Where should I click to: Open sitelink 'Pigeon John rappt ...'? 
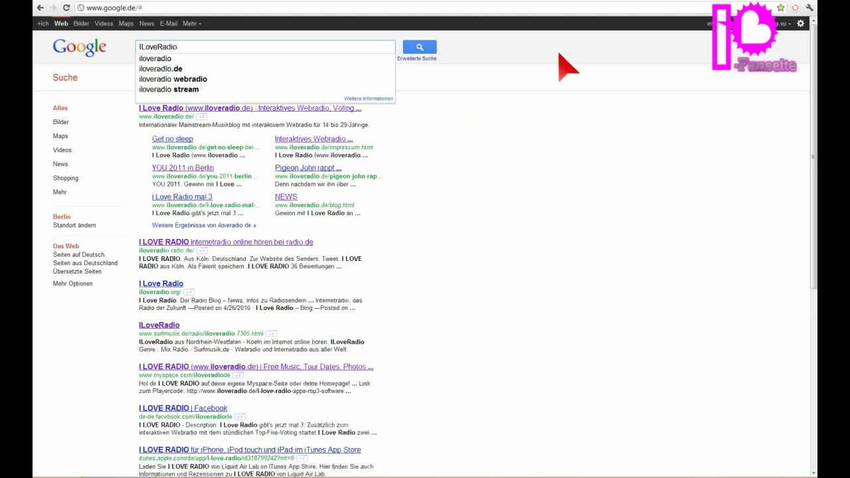(x=308, y=168)
